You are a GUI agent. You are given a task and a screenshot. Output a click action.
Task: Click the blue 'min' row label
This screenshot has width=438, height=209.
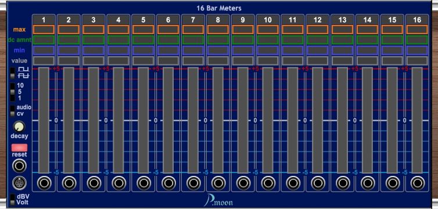19,51
